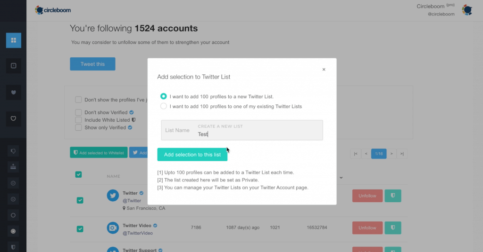Open the thumbs-down icon in sidebar
Image resolution: width=483 pixels, height=252 pixels.
[13, 151]
